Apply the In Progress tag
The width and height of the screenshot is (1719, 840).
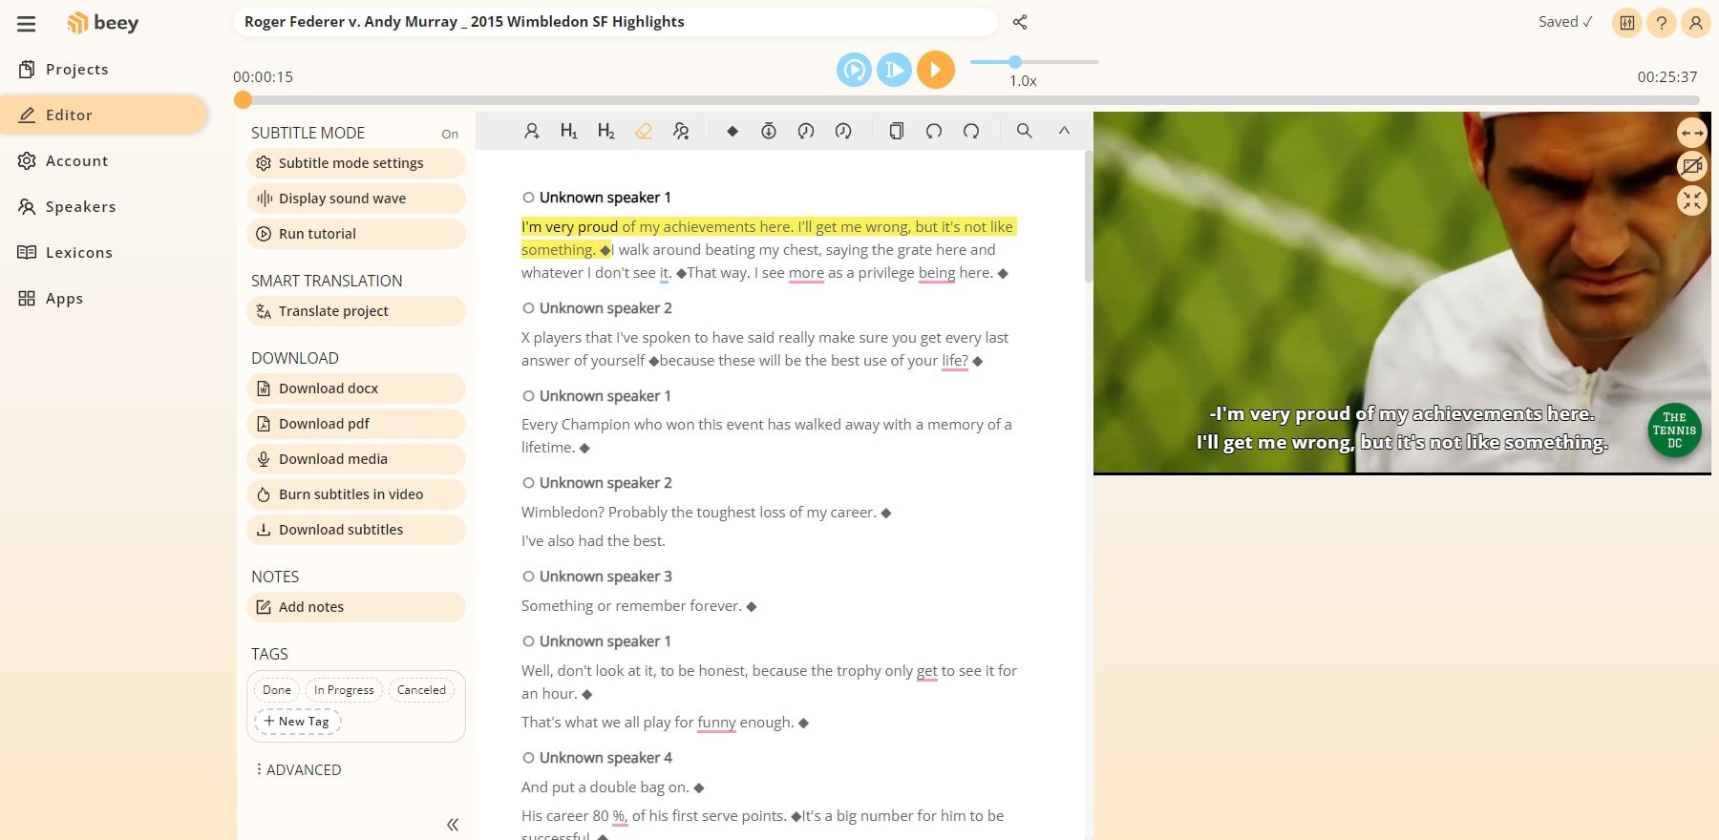[x=344, y=690]
